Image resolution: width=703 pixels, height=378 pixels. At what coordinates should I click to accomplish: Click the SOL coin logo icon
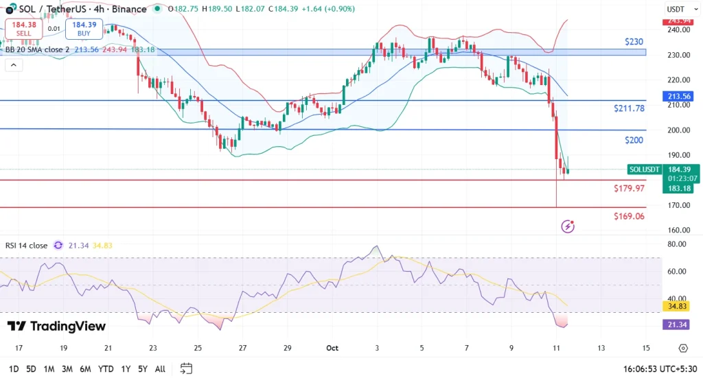point(8,10)
